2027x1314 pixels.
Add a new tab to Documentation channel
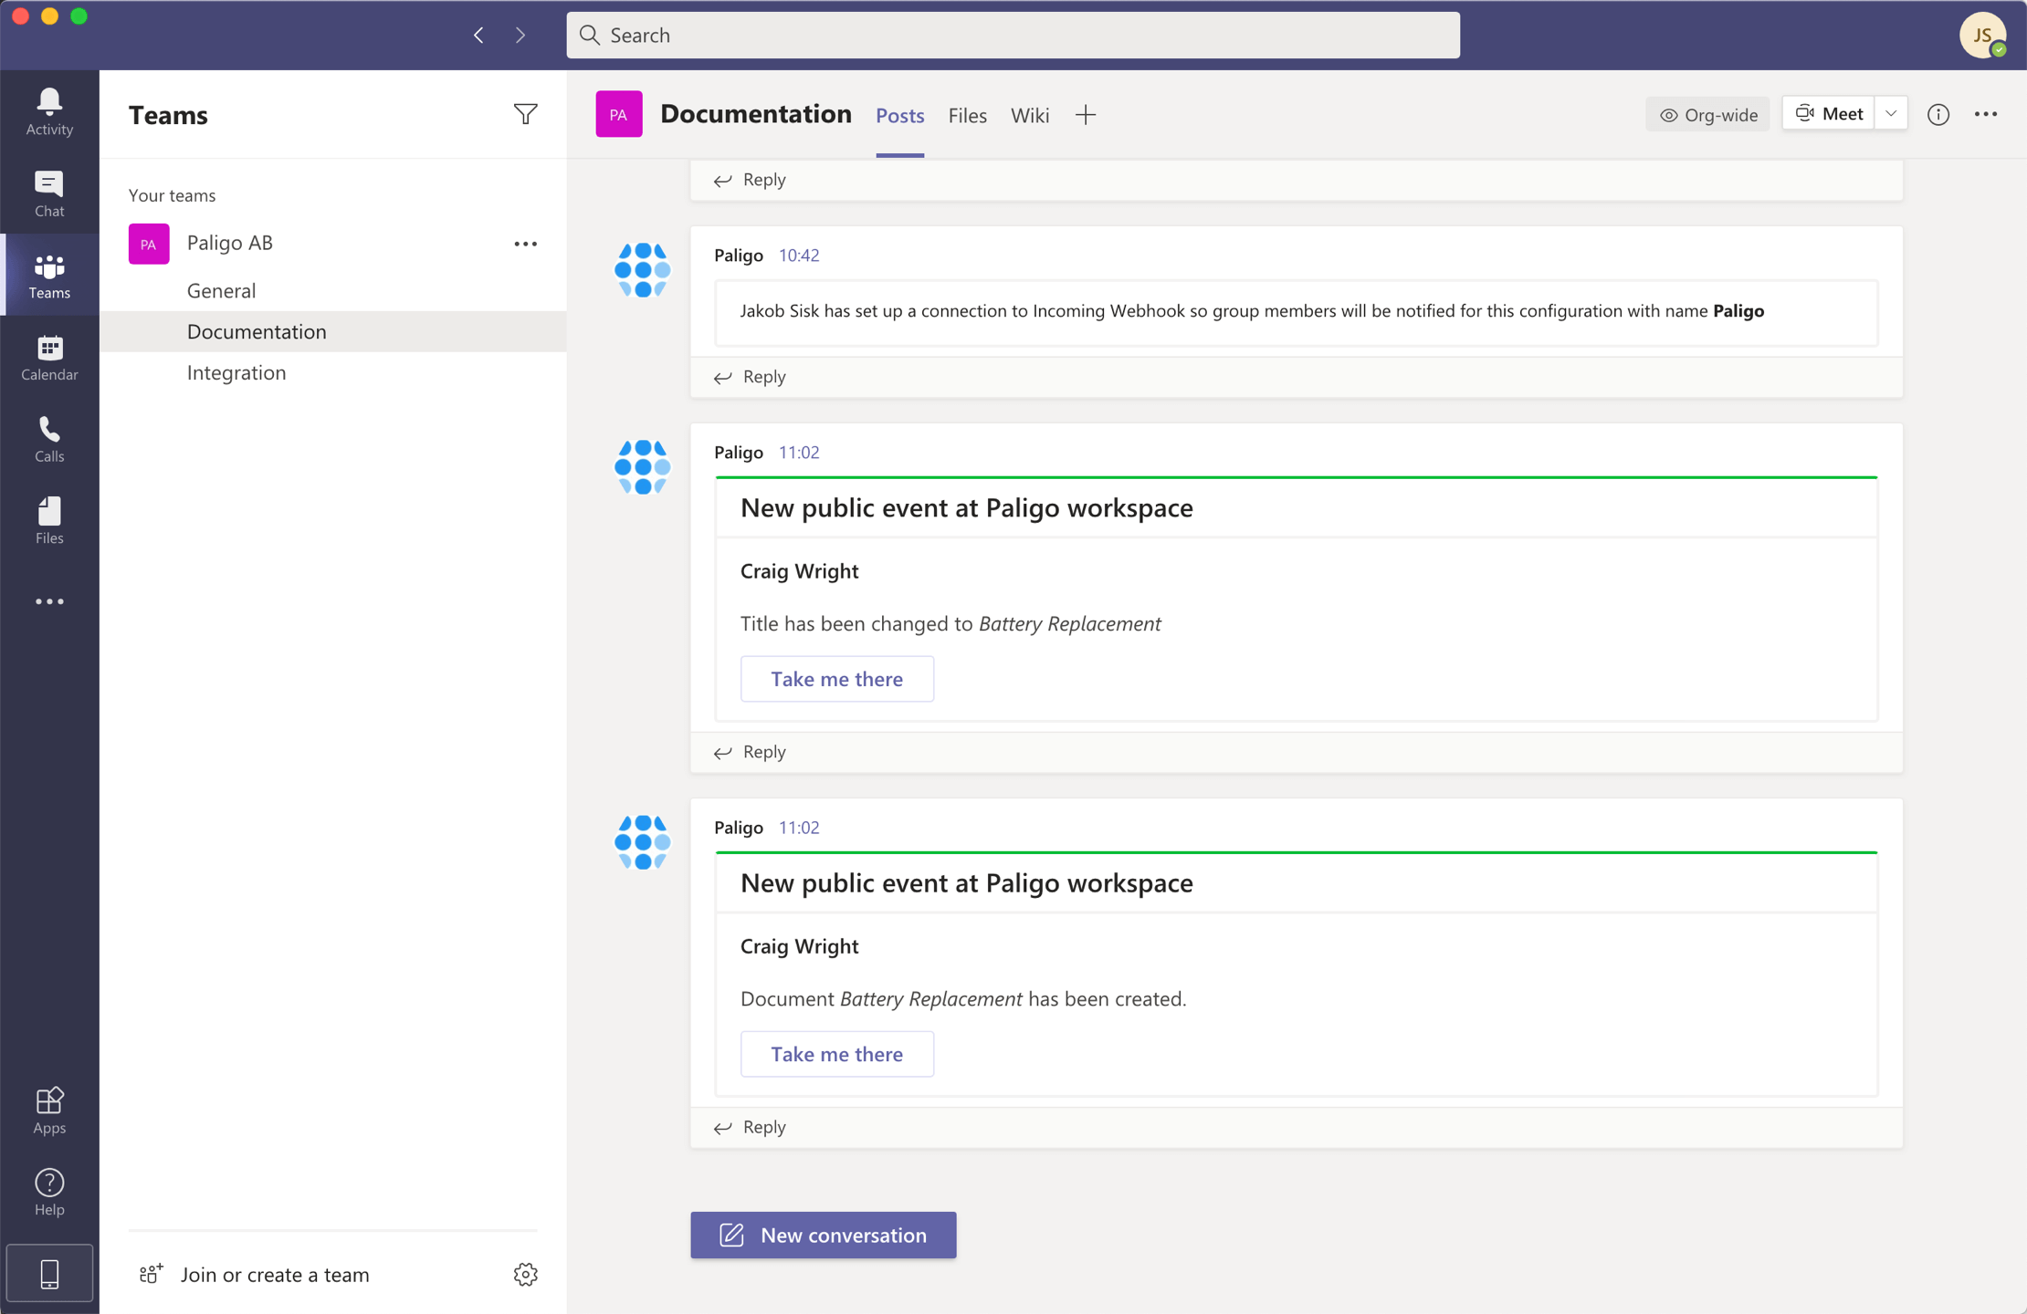pos(1086,115)
